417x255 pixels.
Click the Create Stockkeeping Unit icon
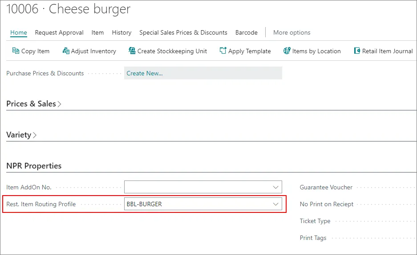pyautogui.click(x=132, y=51)
